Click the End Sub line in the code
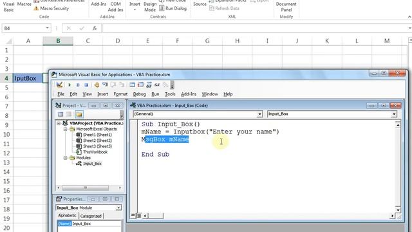 (x=155, y=155)
